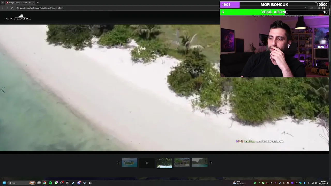
Task: Open Bluetooth tray icon
Action: [x=305, y=183]
